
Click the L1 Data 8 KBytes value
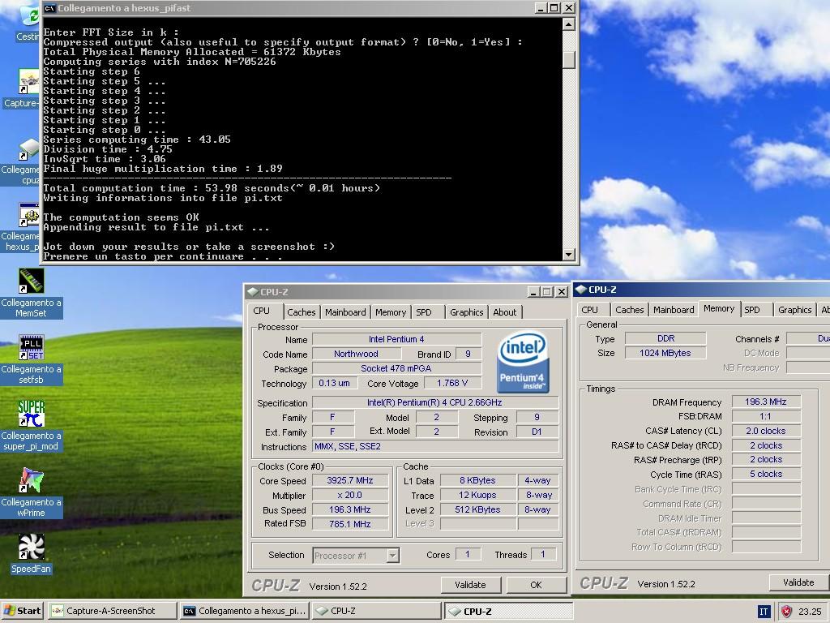click(x=477, y=480)
